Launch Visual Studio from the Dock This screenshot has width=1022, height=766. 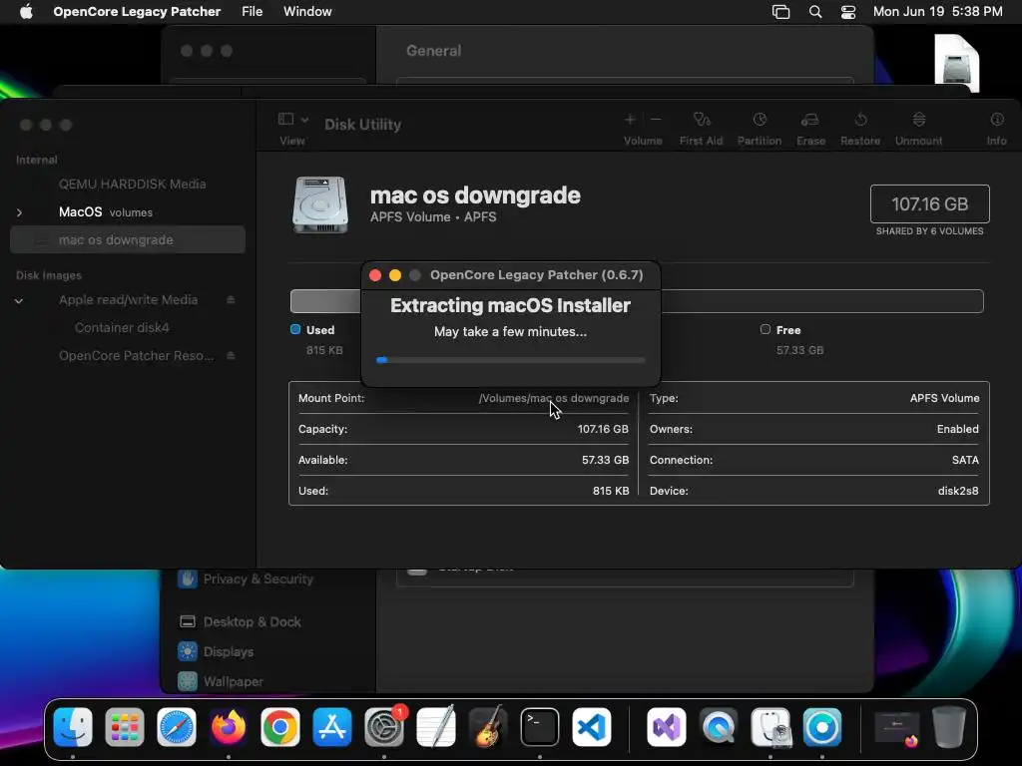tap(667, 727)
